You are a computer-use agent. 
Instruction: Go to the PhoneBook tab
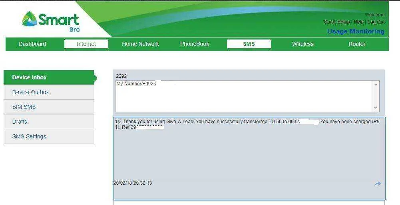pos(195,44)
